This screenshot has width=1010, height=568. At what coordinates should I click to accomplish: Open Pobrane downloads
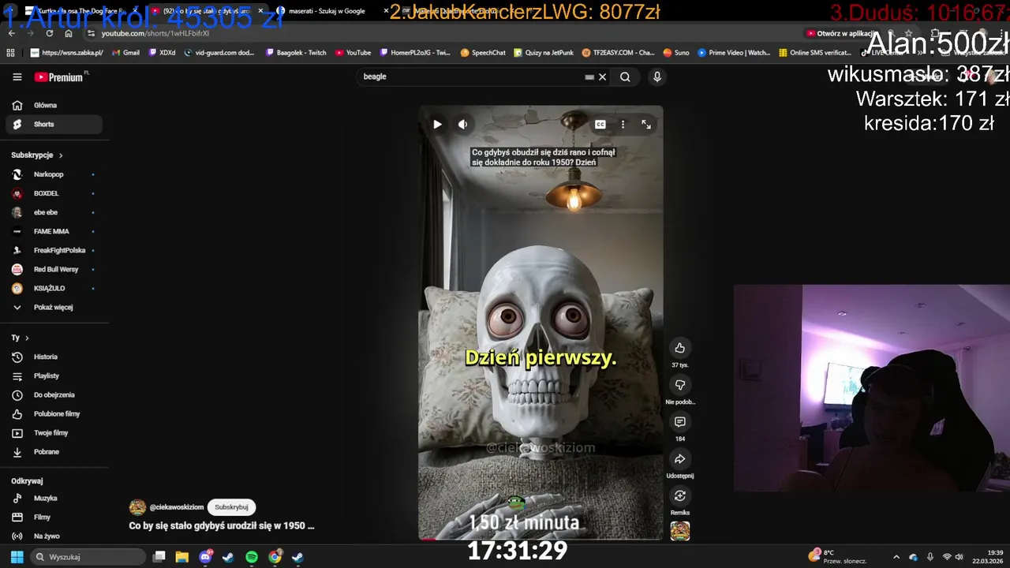(54, 451)
